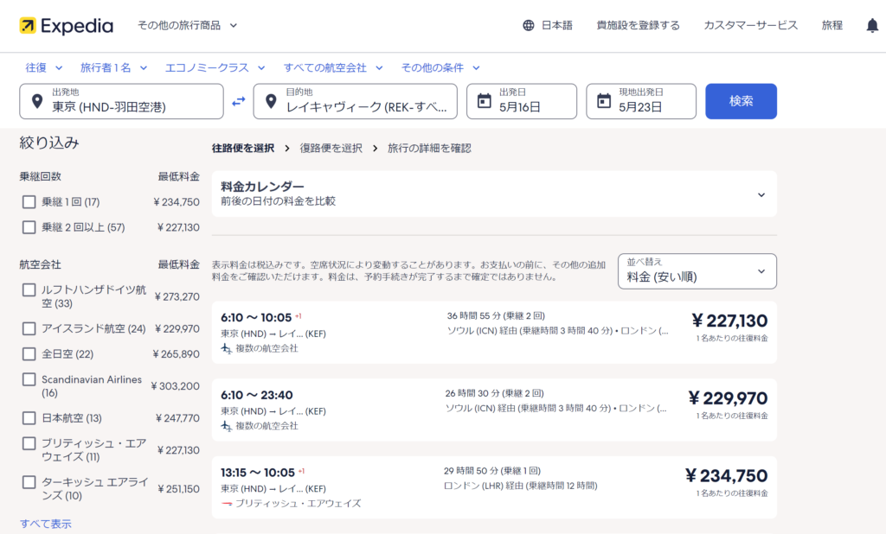Open the notifications bell
Viewport: 886px width, 534px height.
[x=872, y=25]
